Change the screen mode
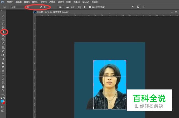Screen dimensions: 179x118 click(x=3, y=111)
